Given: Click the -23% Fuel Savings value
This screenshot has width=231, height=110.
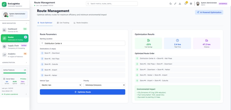Looking at the screenshot, I should pos(148,44).
